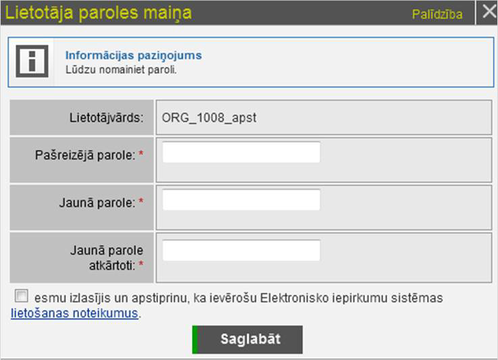Select the ORG_1008_apst username value

pyautogui.click(x=209, y=118)
